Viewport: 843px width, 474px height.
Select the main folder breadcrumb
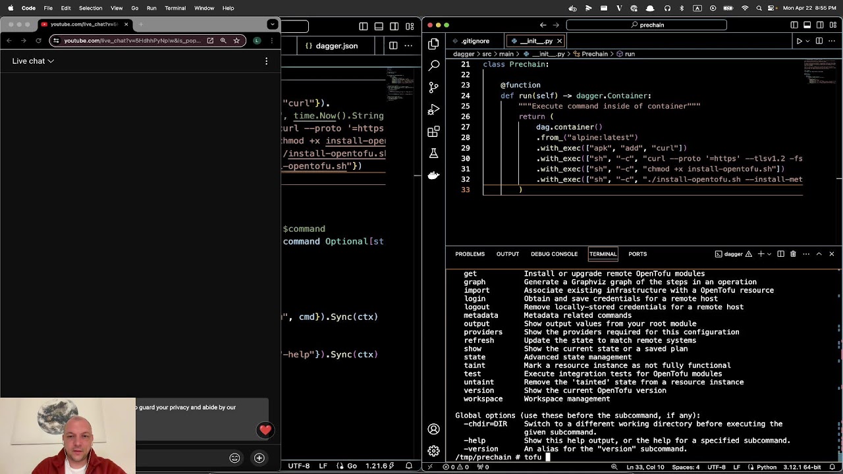coord(506,54)
